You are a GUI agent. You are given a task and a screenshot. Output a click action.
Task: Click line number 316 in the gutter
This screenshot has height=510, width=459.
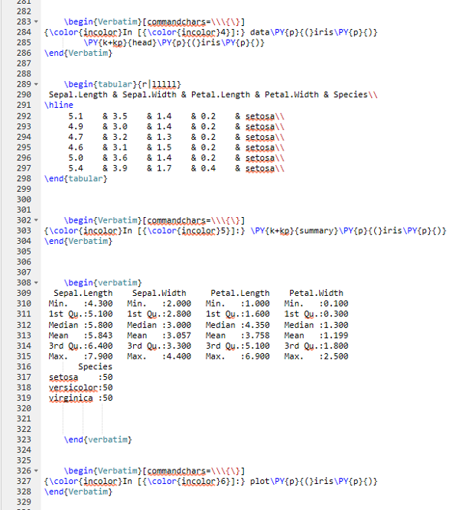point(24,366)
